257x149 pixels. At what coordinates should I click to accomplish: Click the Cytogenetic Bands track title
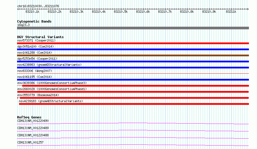tap(34, 21)
